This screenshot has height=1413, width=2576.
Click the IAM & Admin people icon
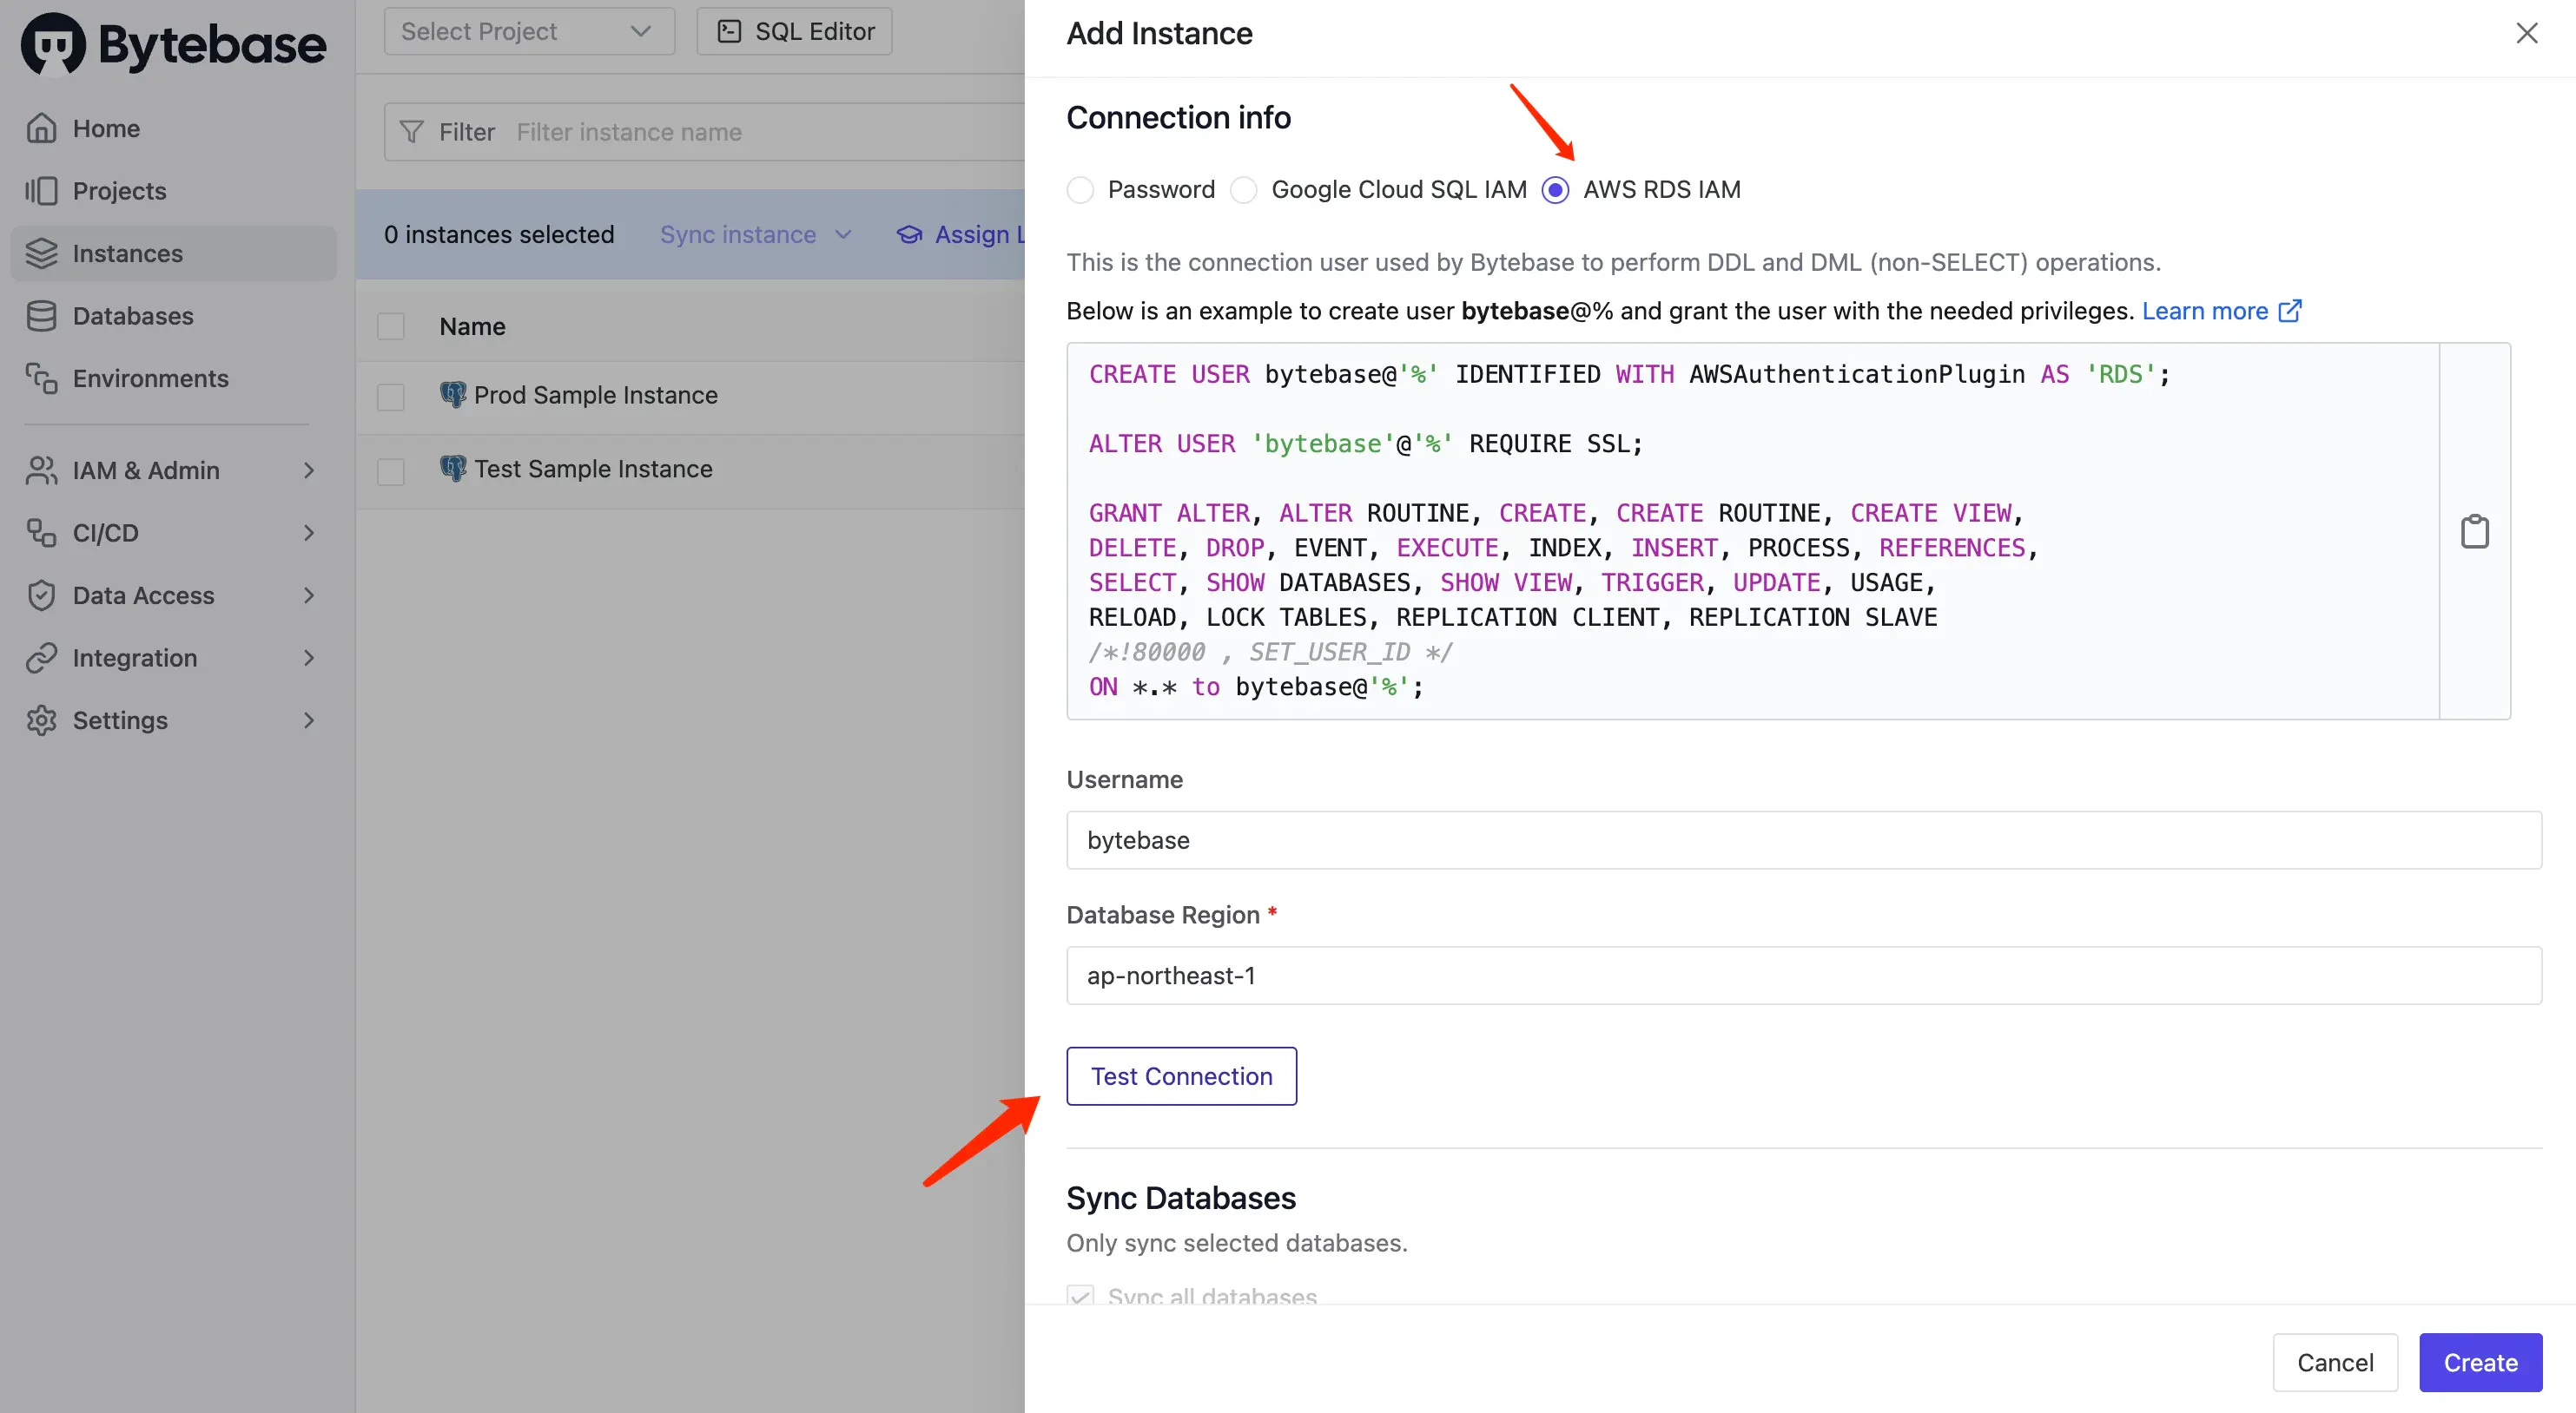[x=41, y=470]
